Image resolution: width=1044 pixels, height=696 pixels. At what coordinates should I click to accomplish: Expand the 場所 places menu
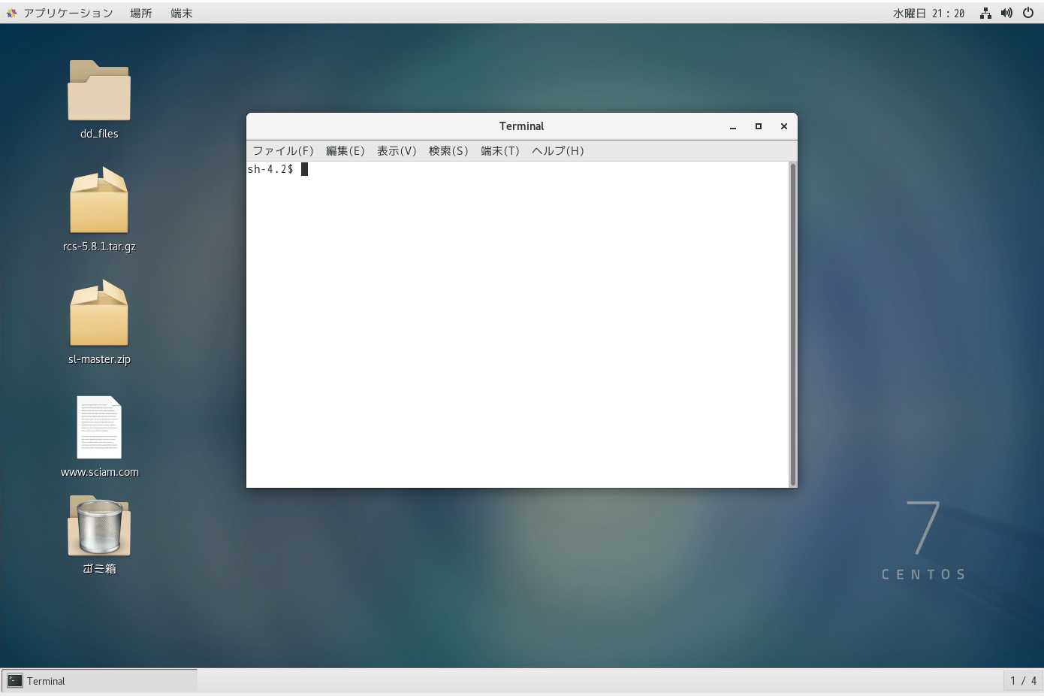click(140, 13)
